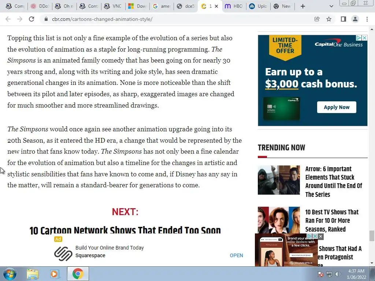Switch to the Oh n tab
Screen dimensions: 375x281
pyautogui.click(x=64, y=6)
